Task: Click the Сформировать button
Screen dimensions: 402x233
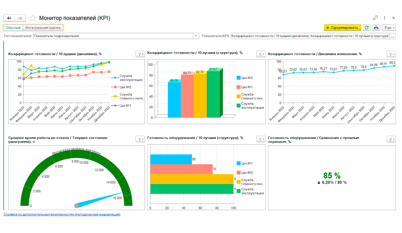Action: pyautogui.click(x=342, y=28)
